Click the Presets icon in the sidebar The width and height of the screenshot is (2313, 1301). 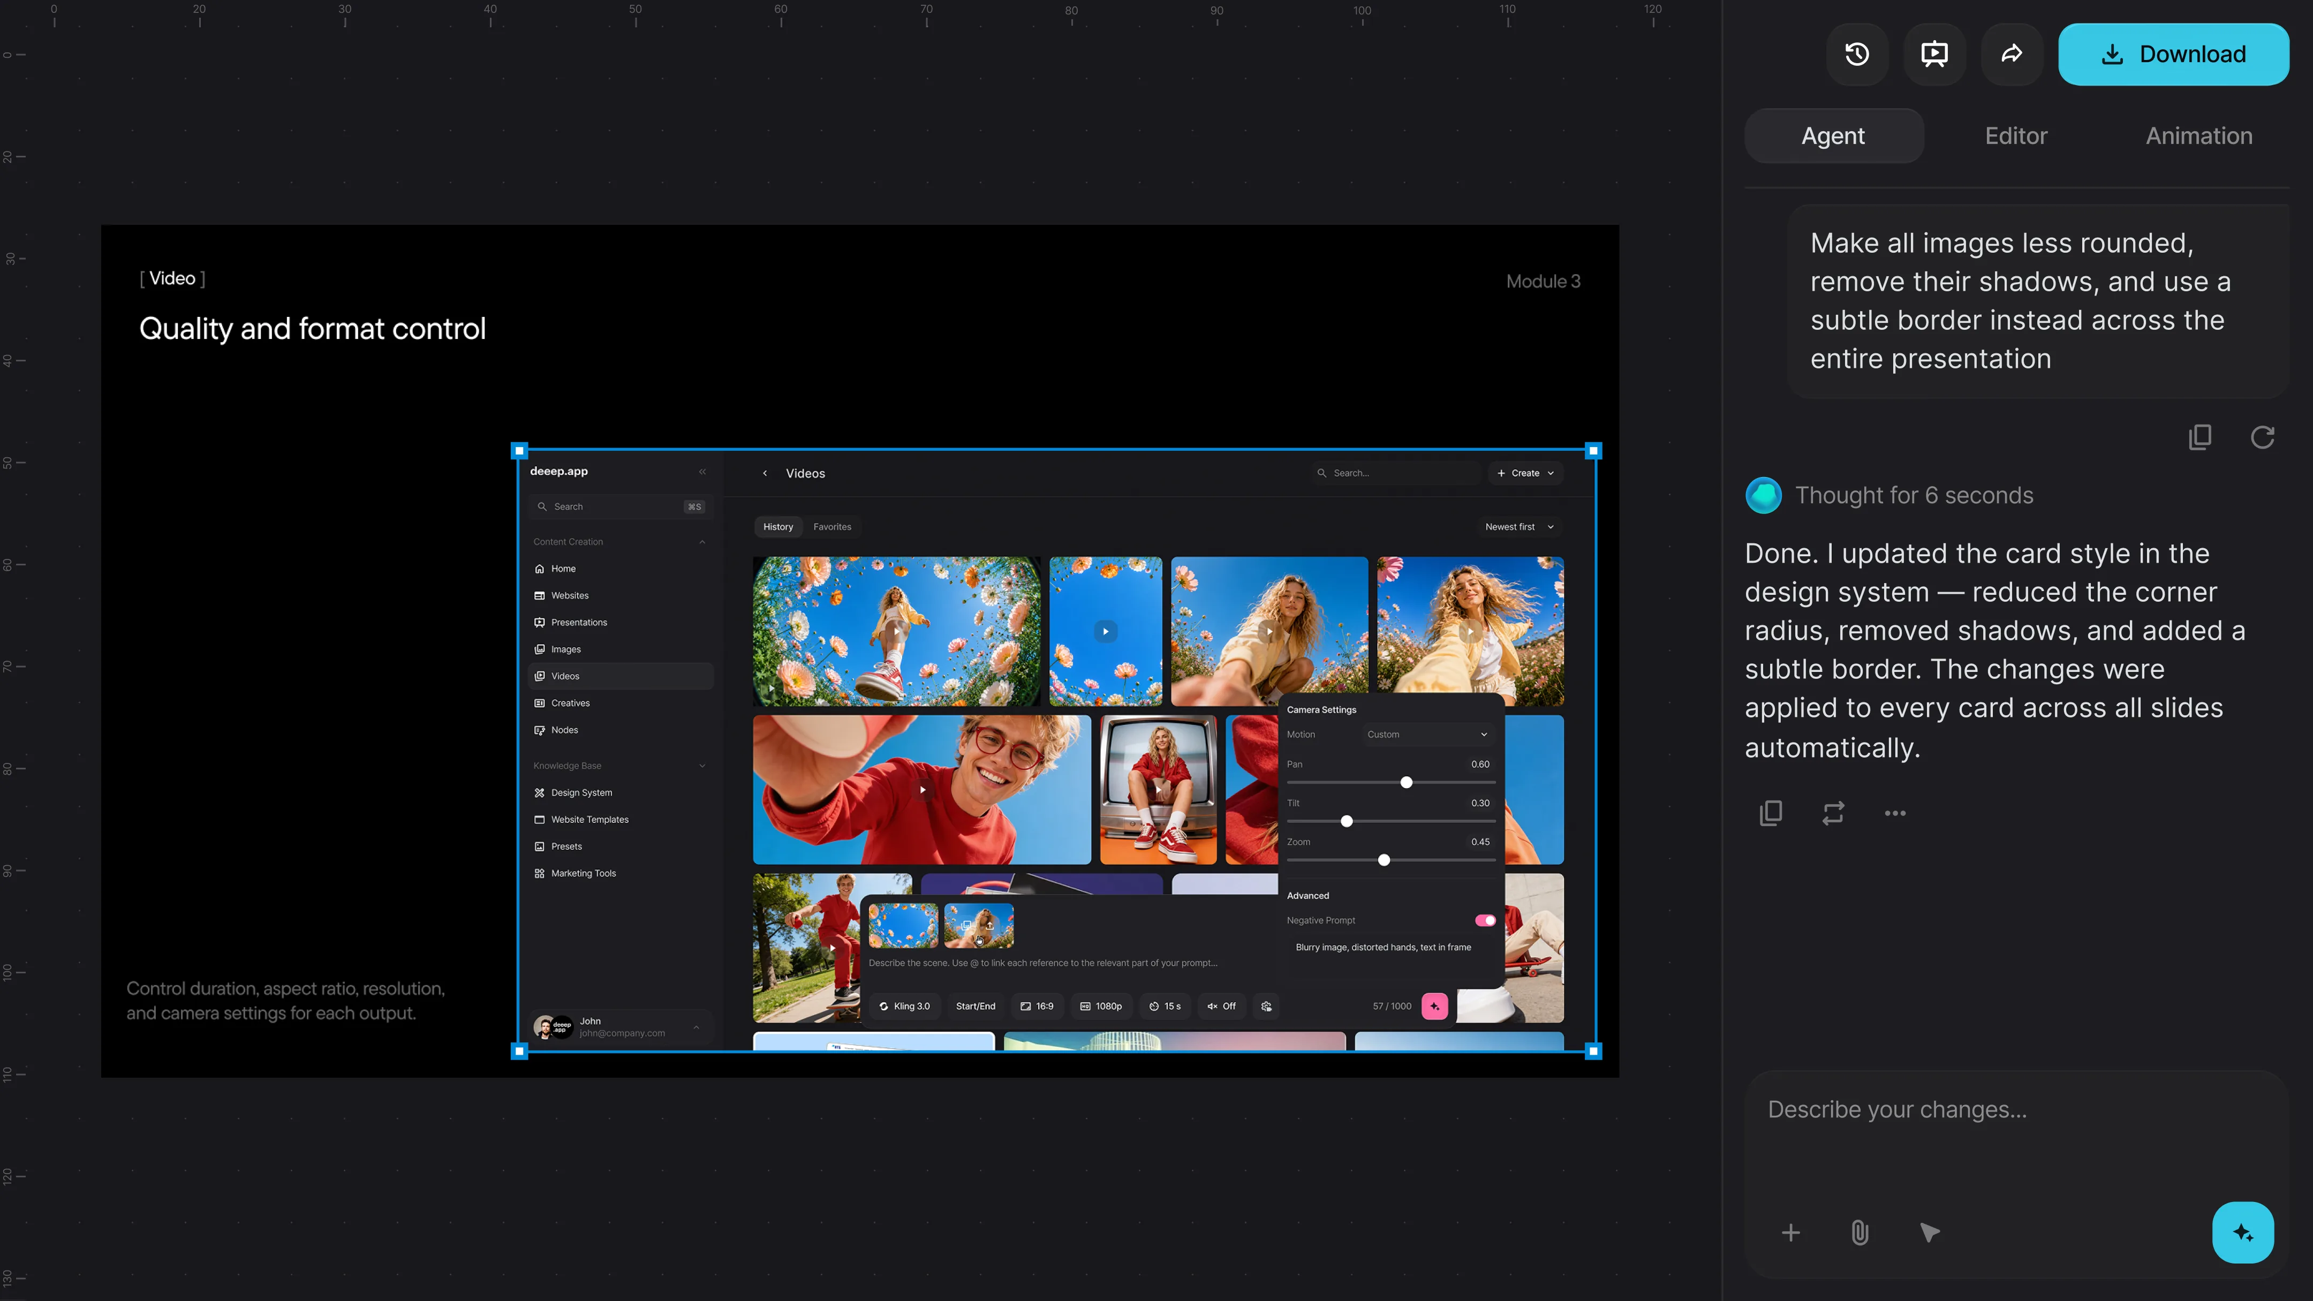point(540,846)
